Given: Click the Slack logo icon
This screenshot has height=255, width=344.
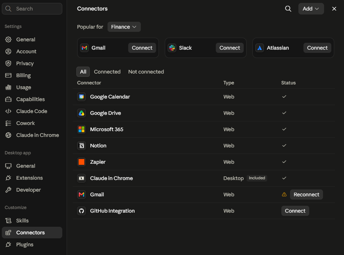Looking at the screenshot, I should pyautogui.click(x=172, y=48).
